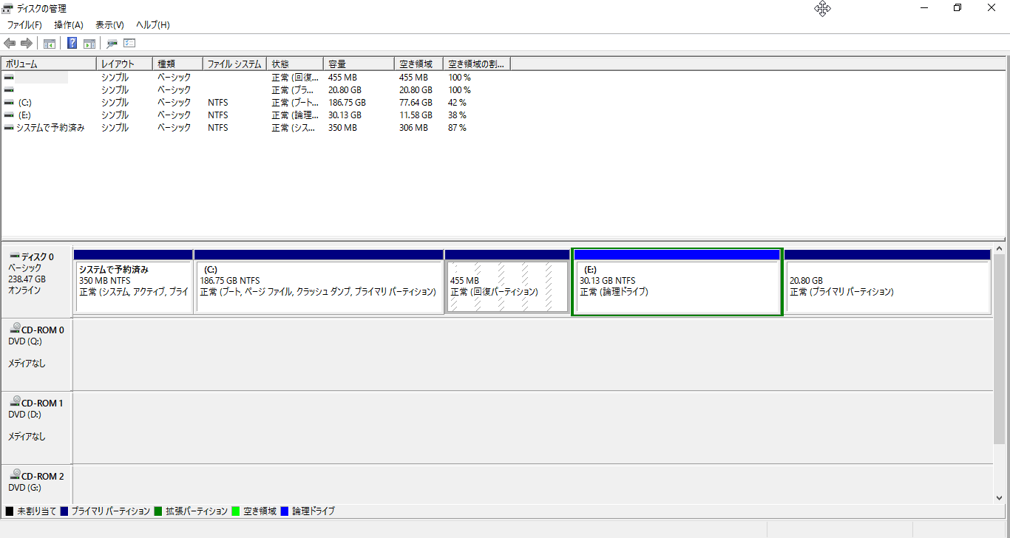Image resolution: width=1010 pixels, height=538 pixels.
Task: Click the 77.64 GB free space cell
Action: (416, 103)
